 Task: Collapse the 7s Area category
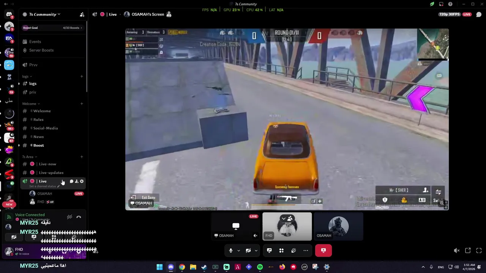29,157
